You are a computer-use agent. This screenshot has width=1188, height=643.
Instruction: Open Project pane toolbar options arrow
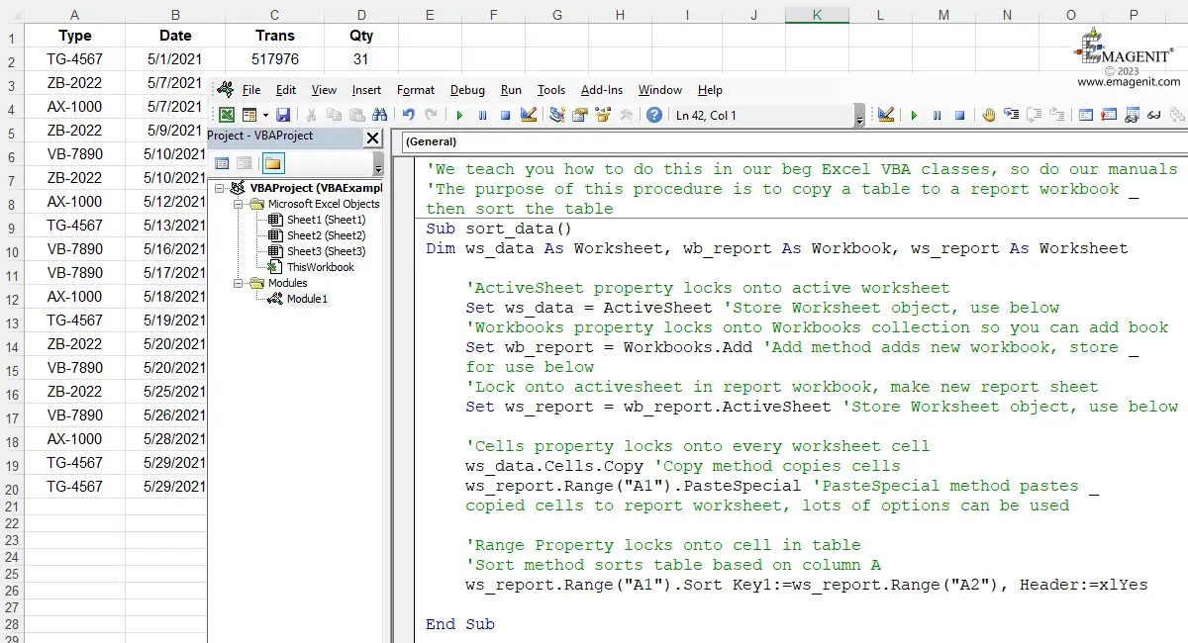tap(378, 164)
